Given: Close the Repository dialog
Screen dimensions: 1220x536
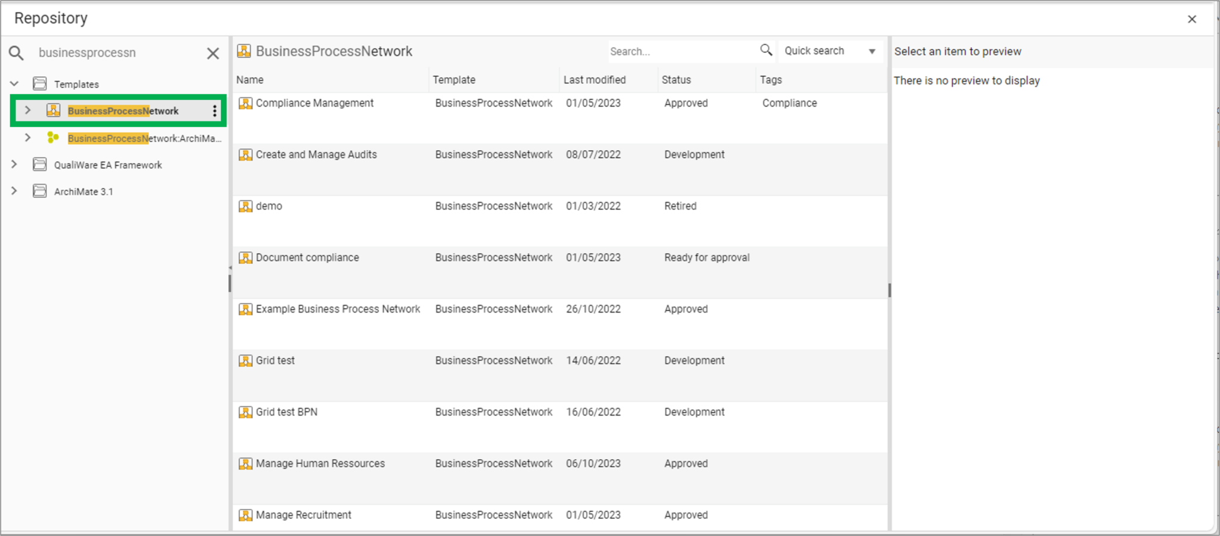Looking at the screenshot, I should [x=1192, y=19].
